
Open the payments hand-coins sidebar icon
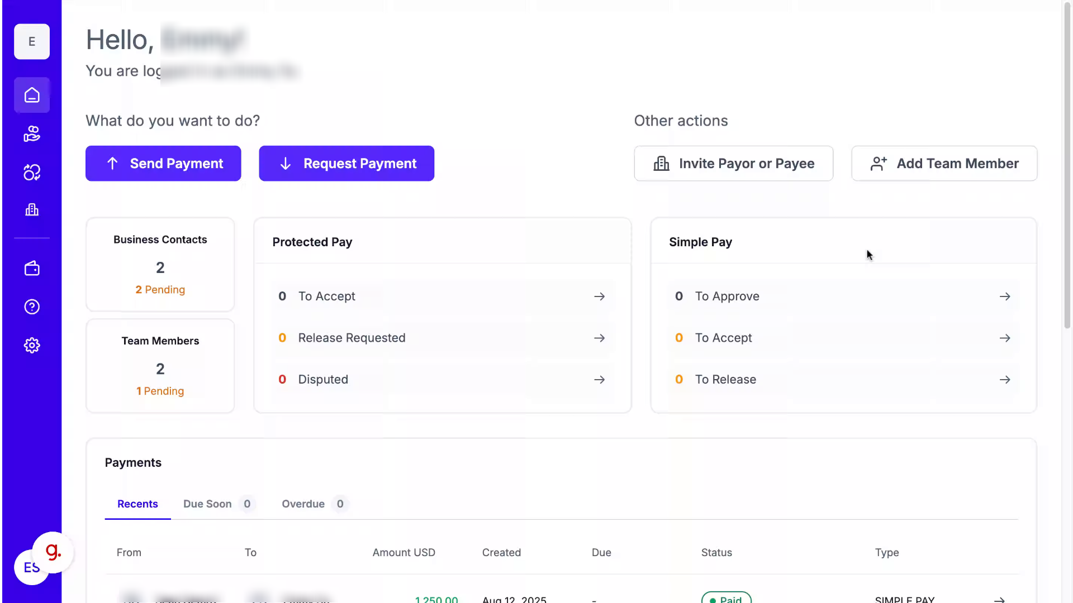(x=32, y=134)
